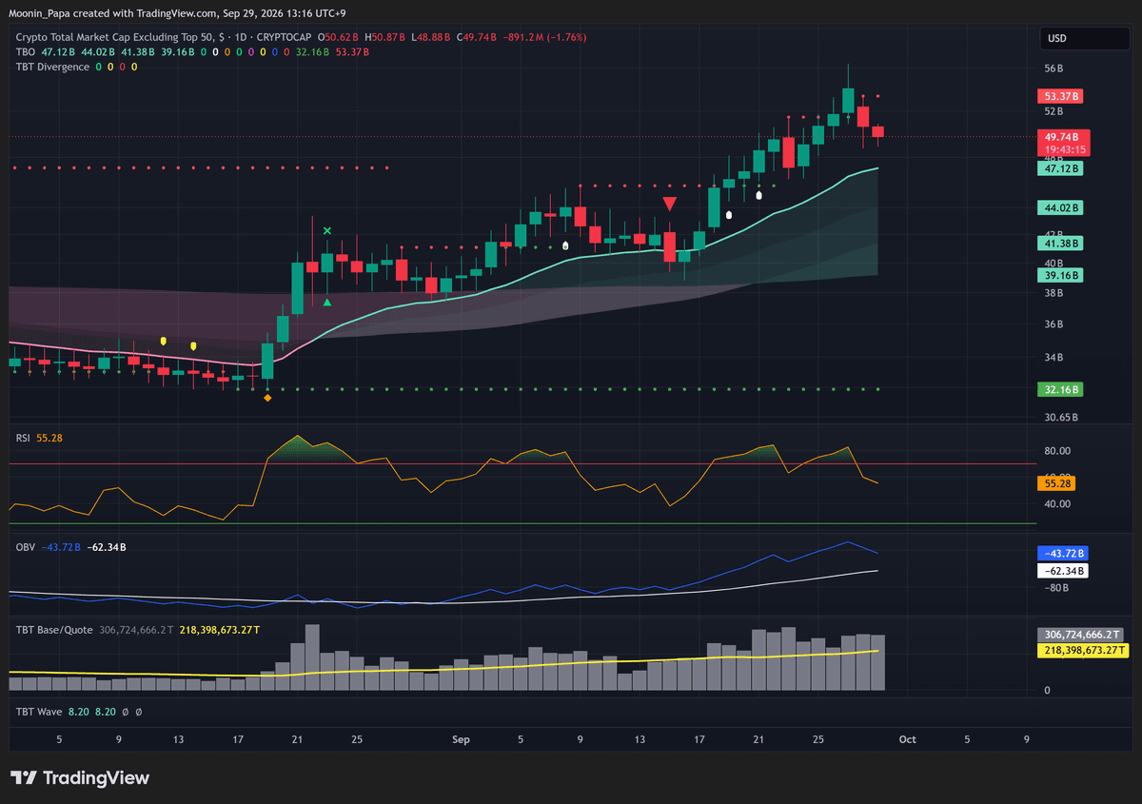Screen dimensions: 1142x804
Task: Click the green 32.16B price scale label
Action: (1061, 389)
